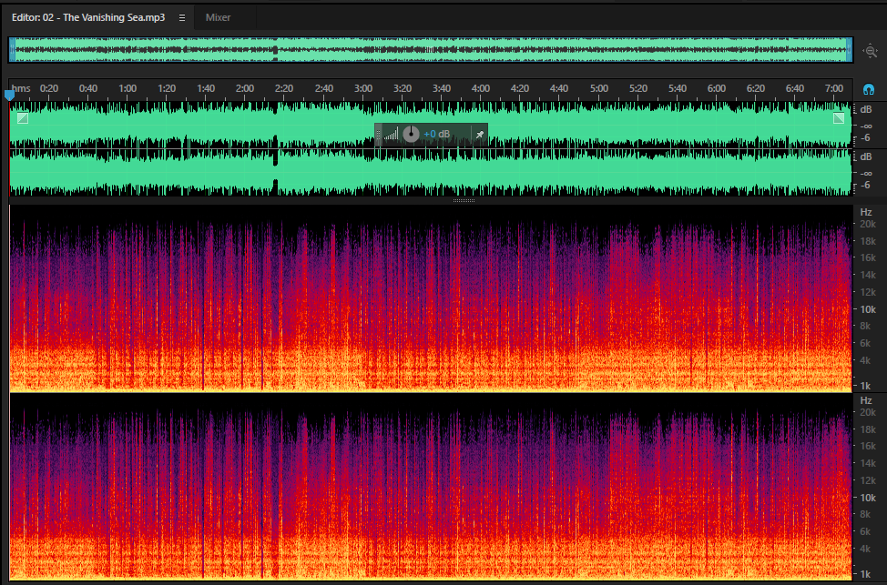The image size is (887, 585).
Task: Click the HUD gain adjustment knob
Action: (411, 135)
